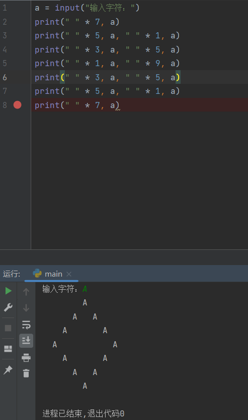Click the restore layout icon
248x420 pixels.
coord(8,349)
